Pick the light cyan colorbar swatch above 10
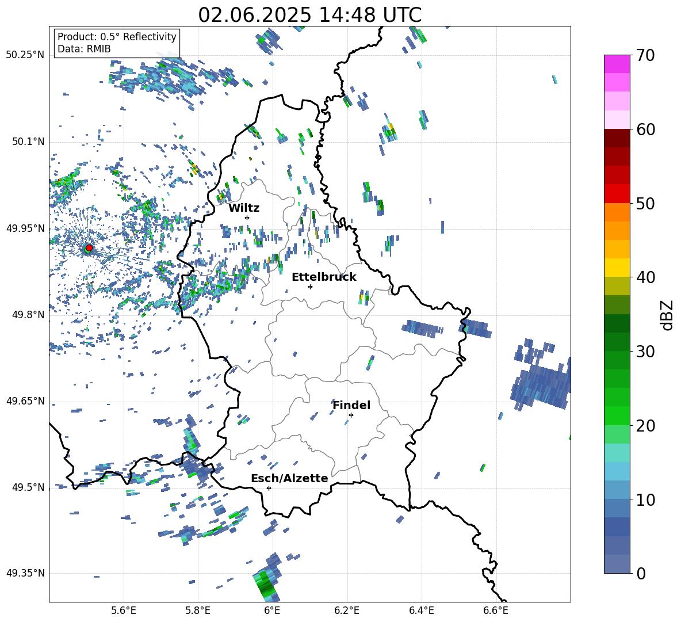The width and height of the screenshot is (681, 622). (x=617, y=471)
